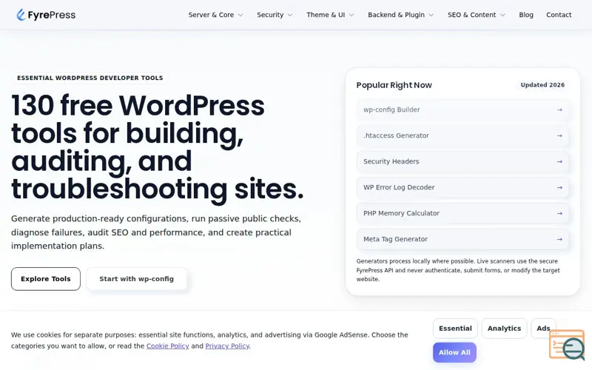Go to the Blog page

[526, 15]
